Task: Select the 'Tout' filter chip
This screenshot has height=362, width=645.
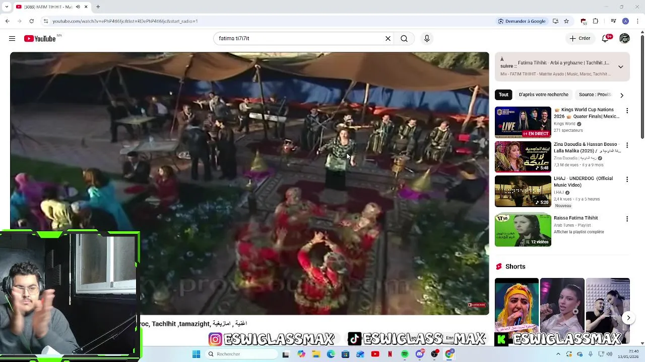Action: tap(503, 95)
